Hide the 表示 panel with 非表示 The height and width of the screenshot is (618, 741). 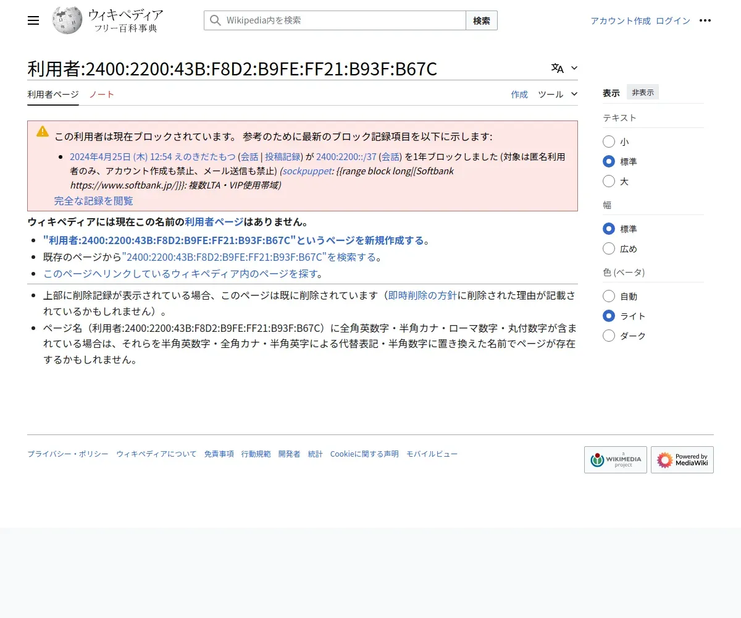pos(643,92)
